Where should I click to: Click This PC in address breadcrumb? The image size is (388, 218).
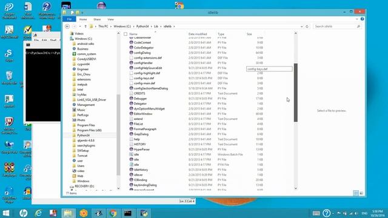[103, 26]
